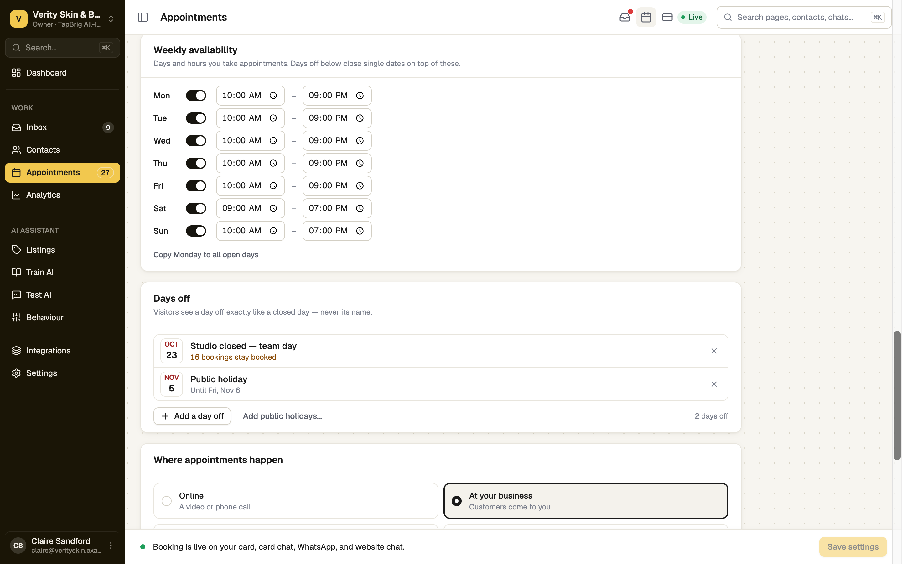Open Thursday end time 09:00 PM picker
Image resolution: width=902 pixels, height=564 pixels.
tap(337, 163)
